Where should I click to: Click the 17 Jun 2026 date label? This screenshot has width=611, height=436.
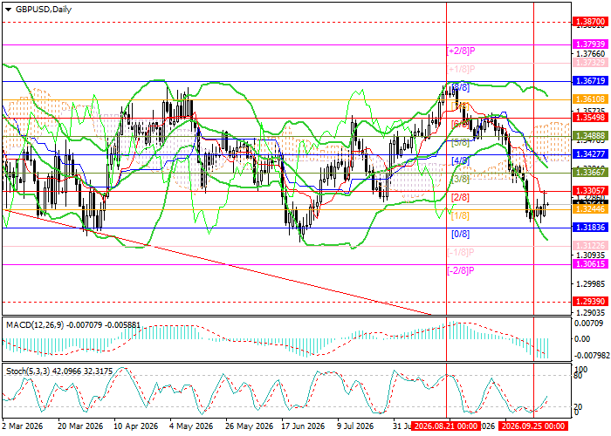click(303, 426)
